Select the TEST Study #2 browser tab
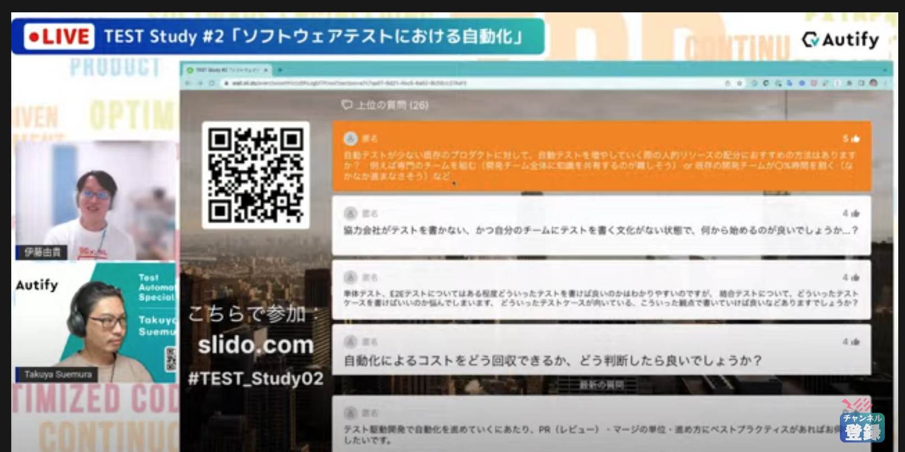Image resolution: width=905 pixels, height=452 pixels. click(227, 70)
